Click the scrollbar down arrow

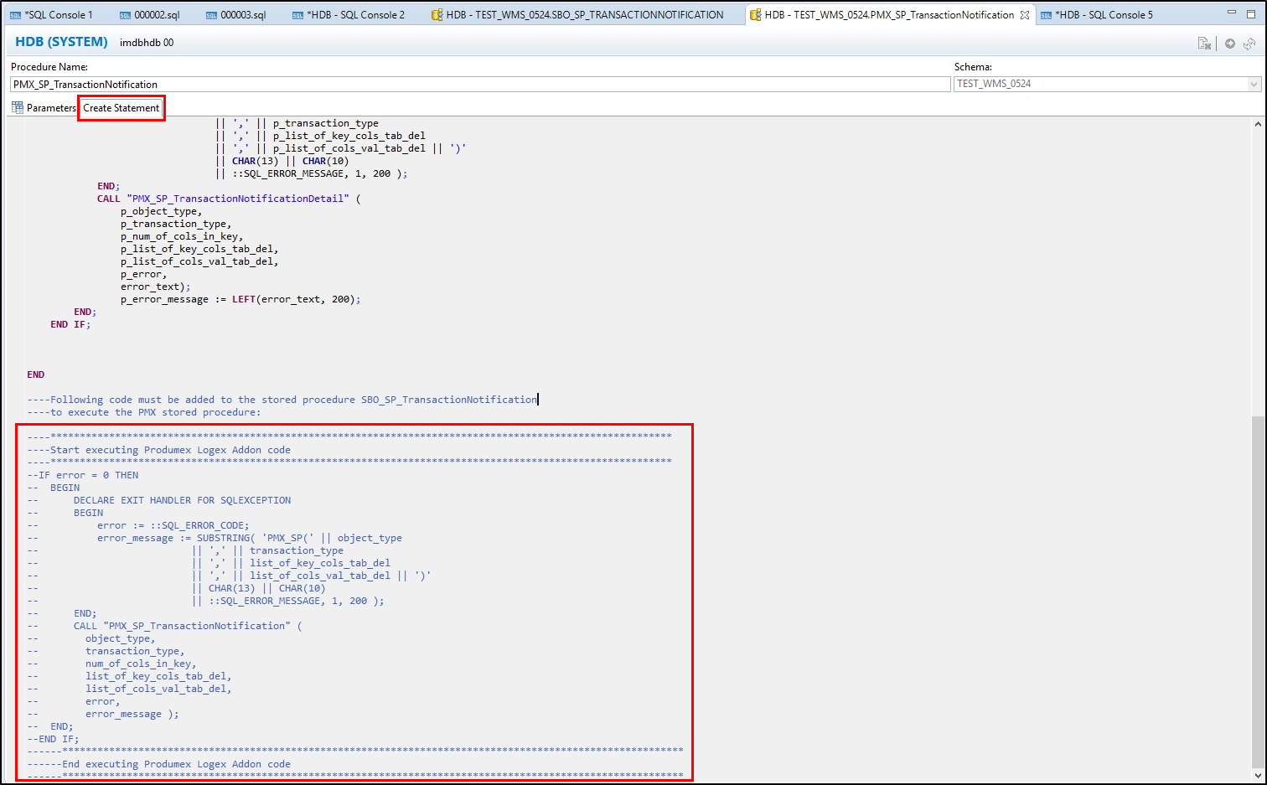pyautogui.click(x=1258, y=775)
